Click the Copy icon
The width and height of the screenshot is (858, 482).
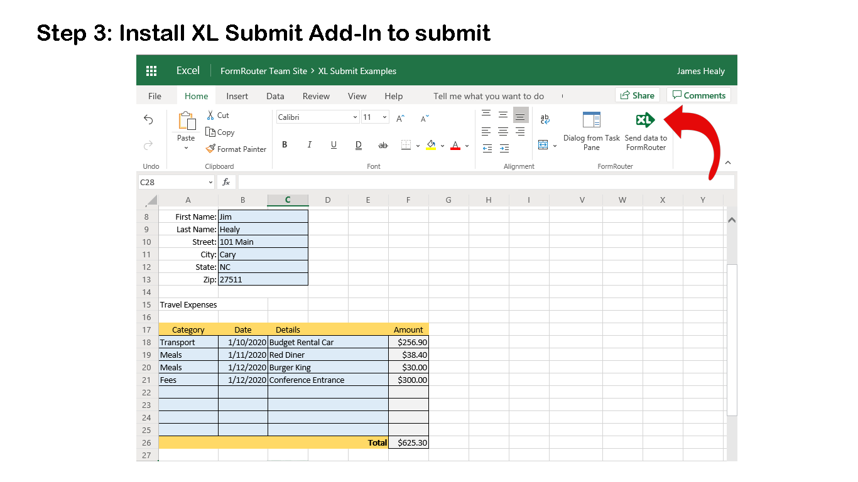click(210, 132)
